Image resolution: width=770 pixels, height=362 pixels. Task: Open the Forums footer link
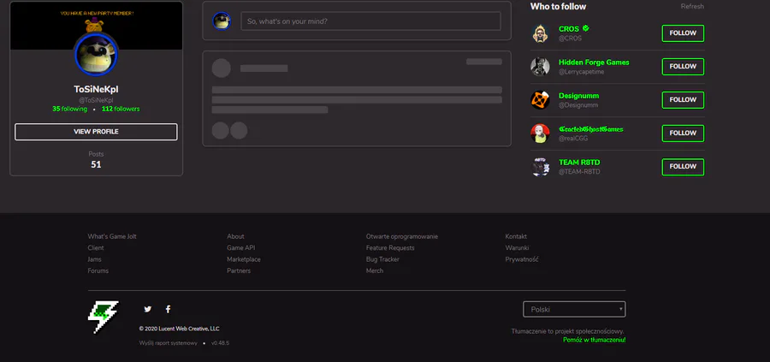tap(98, 270)
